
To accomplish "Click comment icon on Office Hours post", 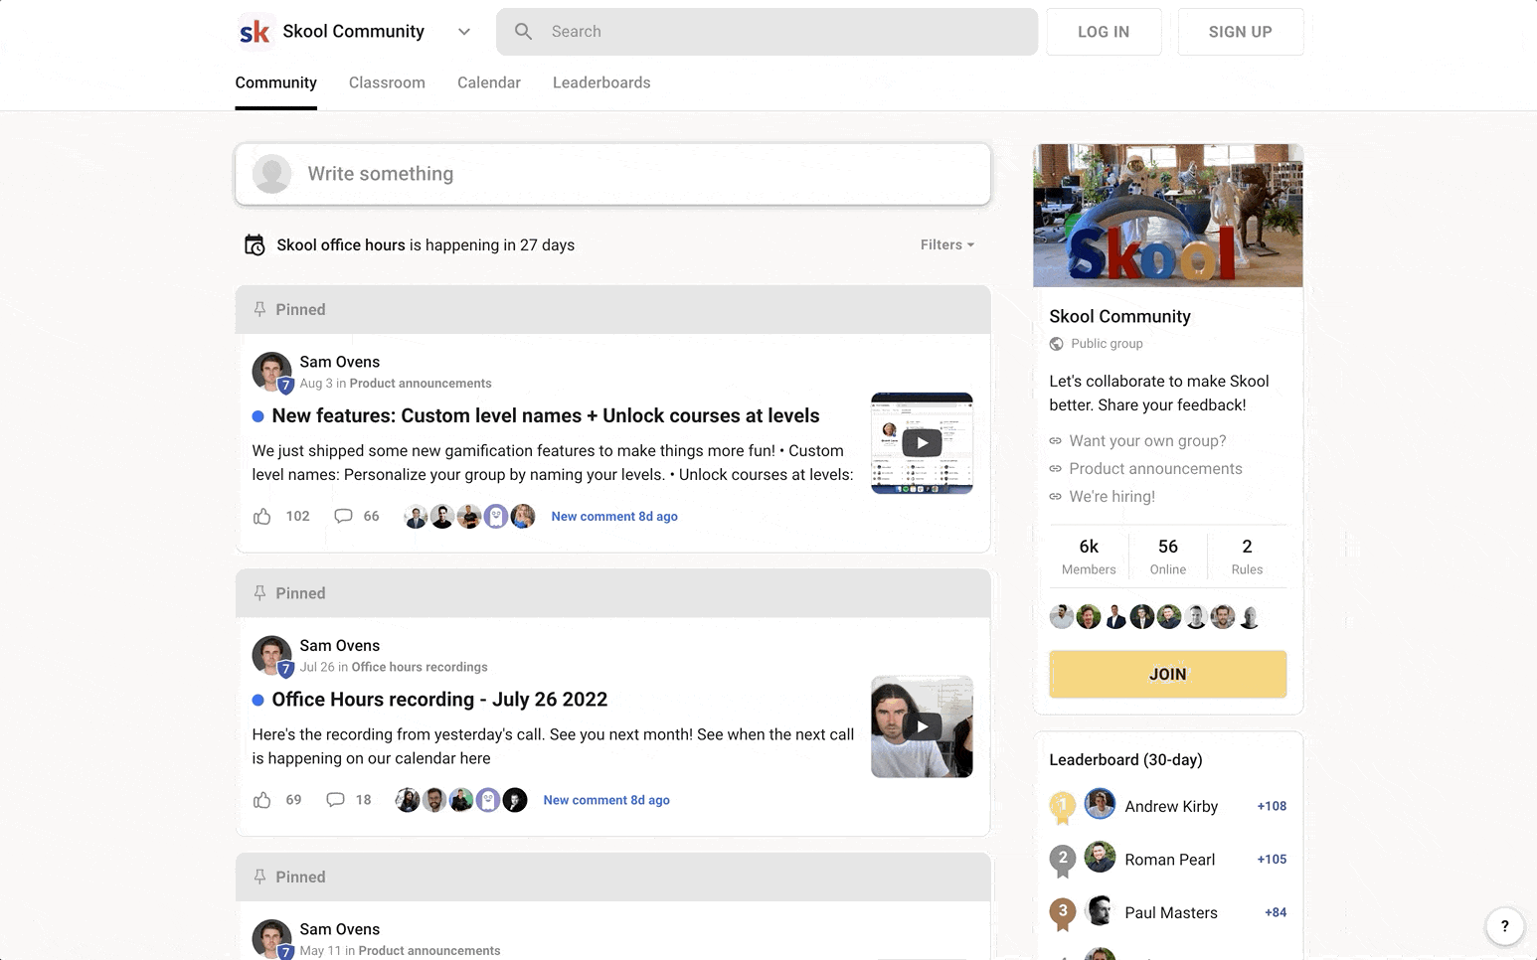I will click(x=336, y=800).
